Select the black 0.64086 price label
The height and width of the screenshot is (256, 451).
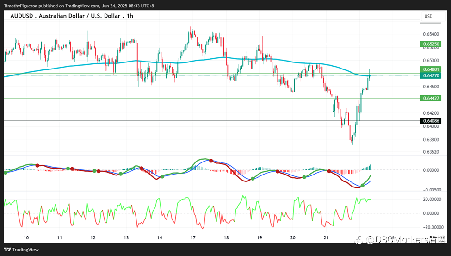pyautogui.click(x=431, y=121)
